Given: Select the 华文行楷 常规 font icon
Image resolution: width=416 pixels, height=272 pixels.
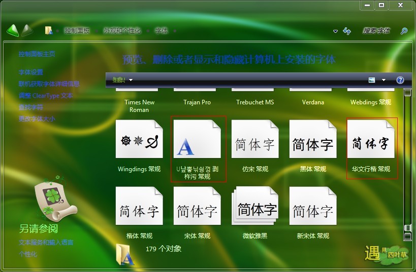Looking at the screenshot, I should coord(371,139).
